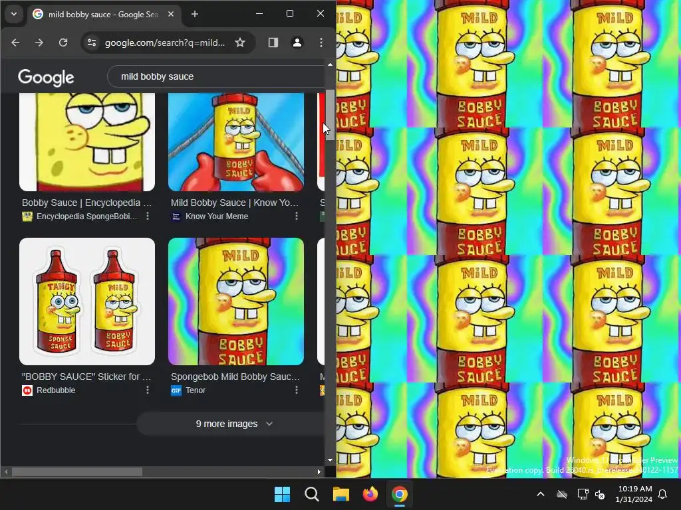Image resolution: width=681 pixels, height=510 pixels.
Task: Open Chrome three-dot menu
Action: pos(321,42)
